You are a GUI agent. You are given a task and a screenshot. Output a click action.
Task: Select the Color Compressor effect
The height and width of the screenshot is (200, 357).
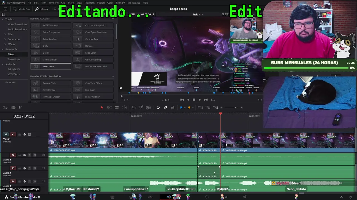(50, 32)
